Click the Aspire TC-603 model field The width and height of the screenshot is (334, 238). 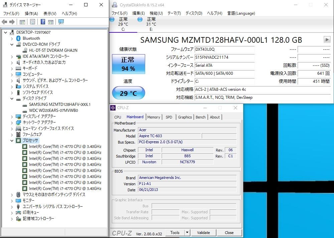point(170,136)
